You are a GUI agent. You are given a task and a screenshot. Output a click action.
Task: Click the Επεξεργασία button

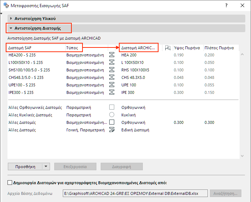pyautogui.click(x=75, y=166)
